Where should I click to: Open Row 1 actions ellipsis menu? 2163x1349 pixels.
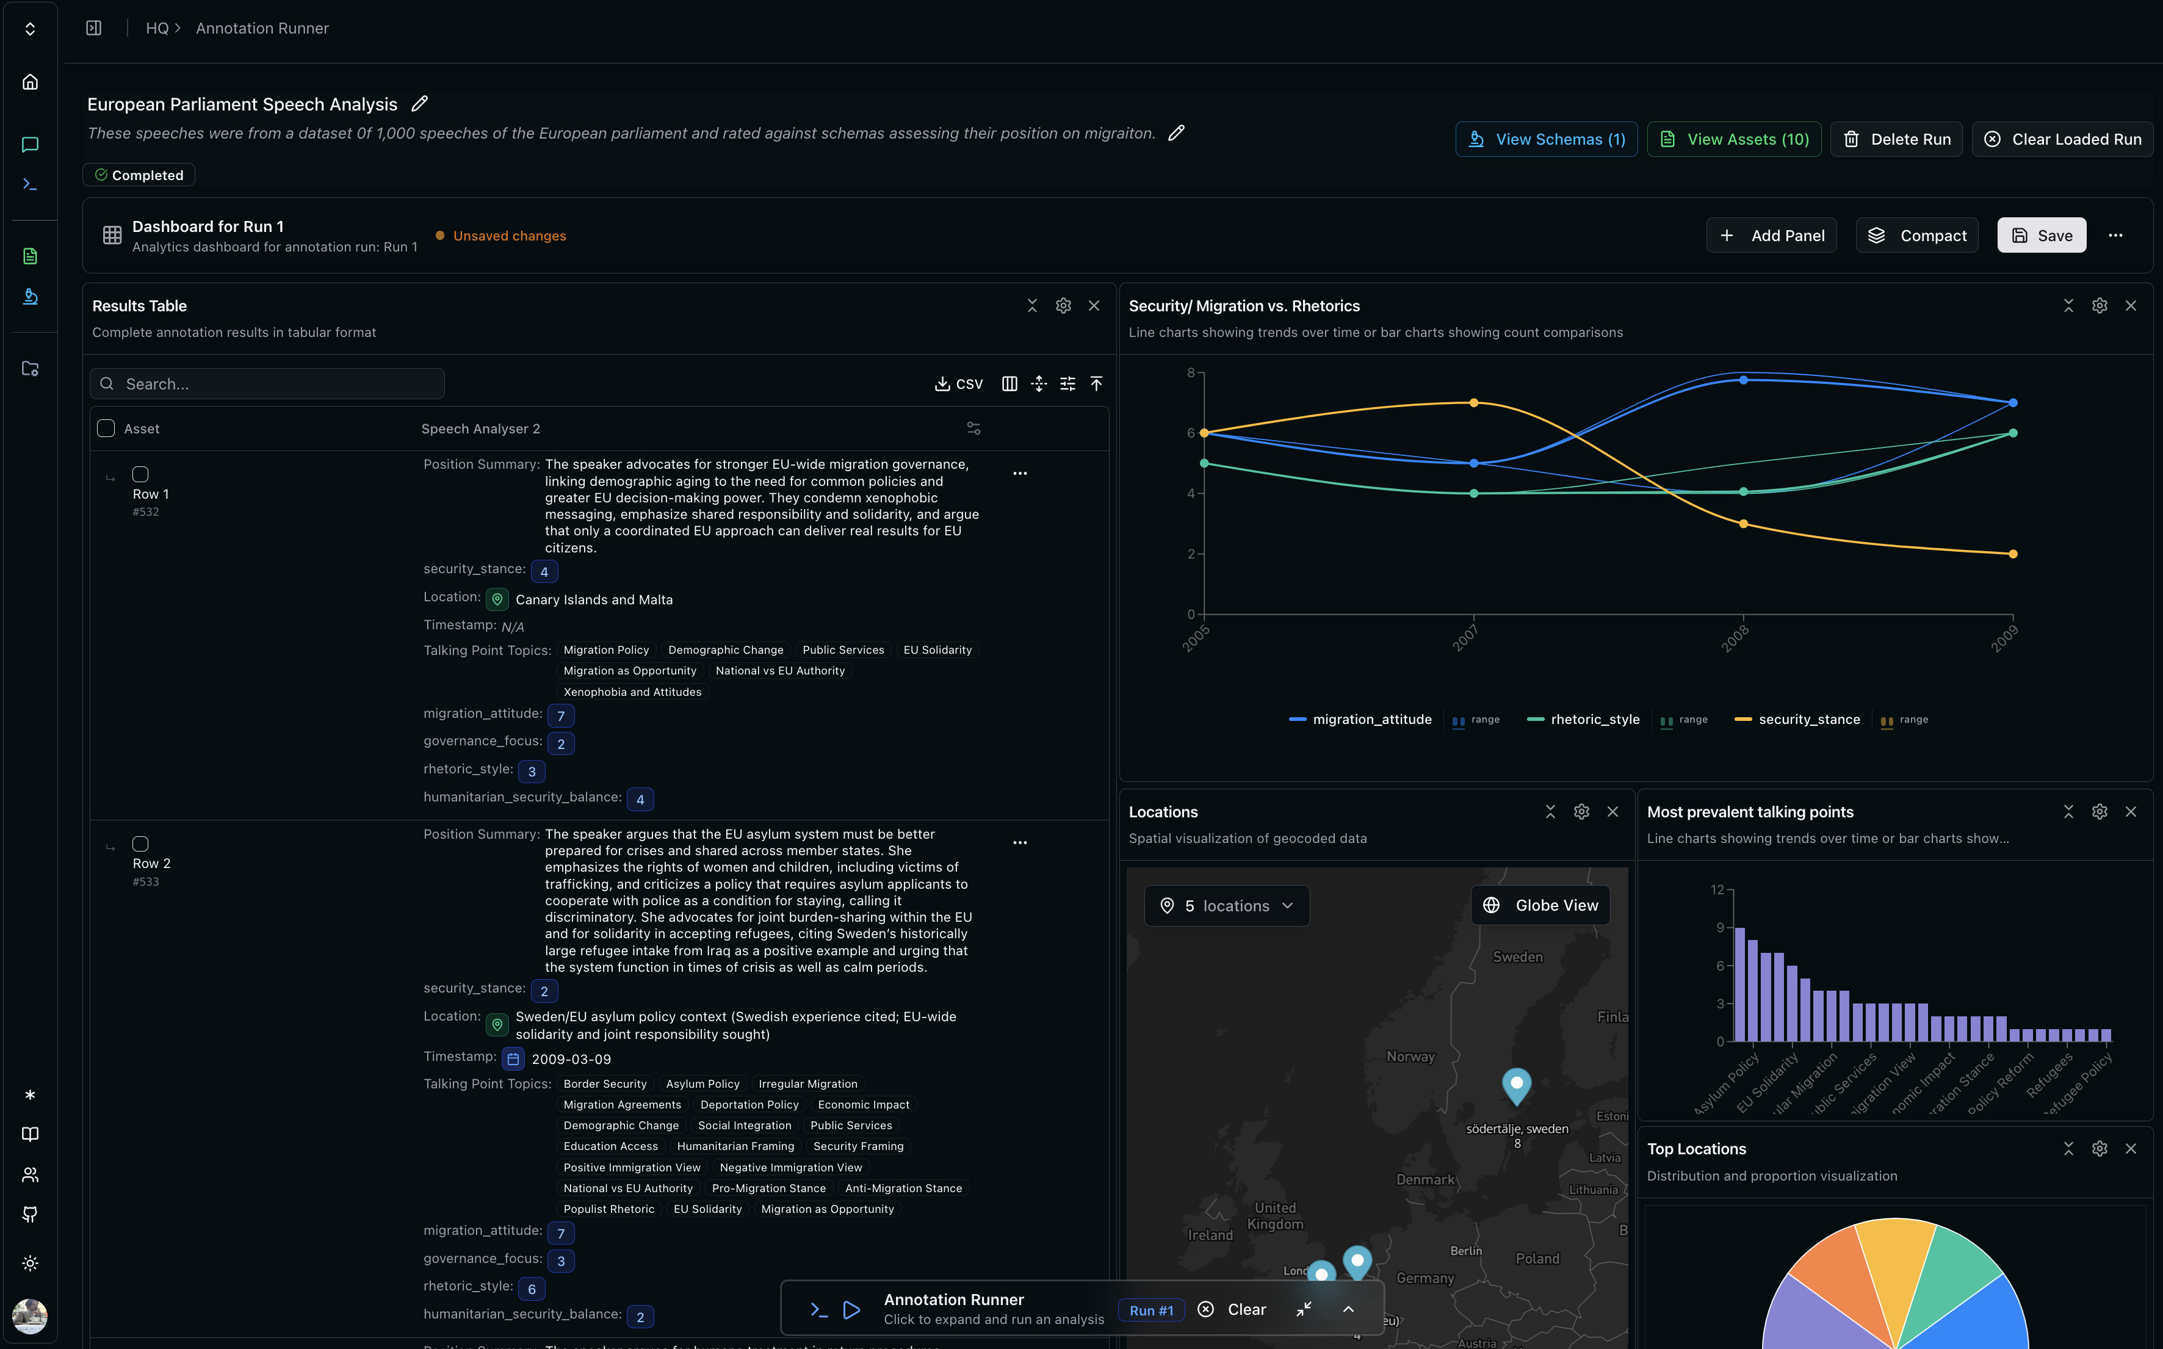click(x=1019, y=473)
